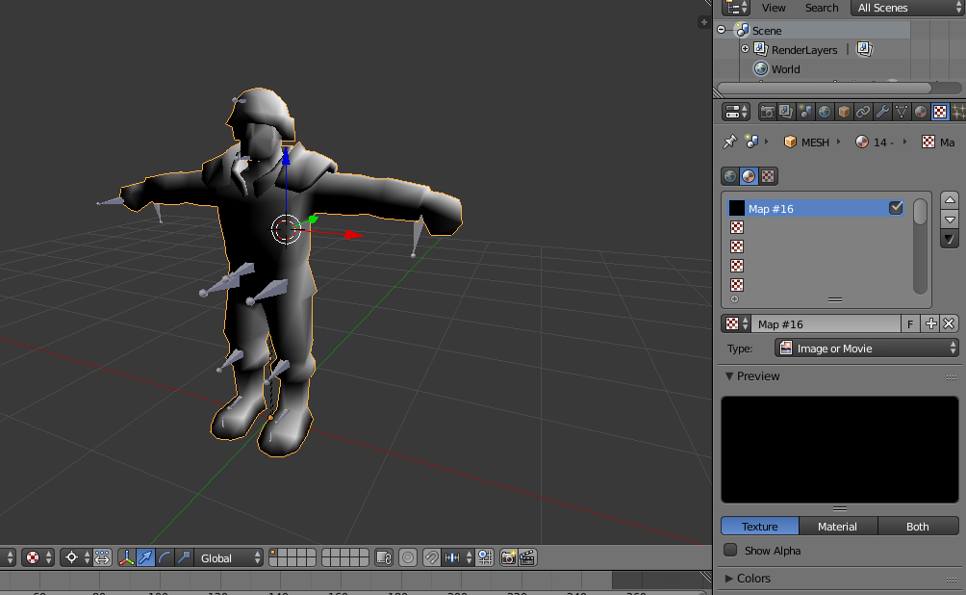Open the Render properties tab
966x595 pixels.
tap(767, 112)
